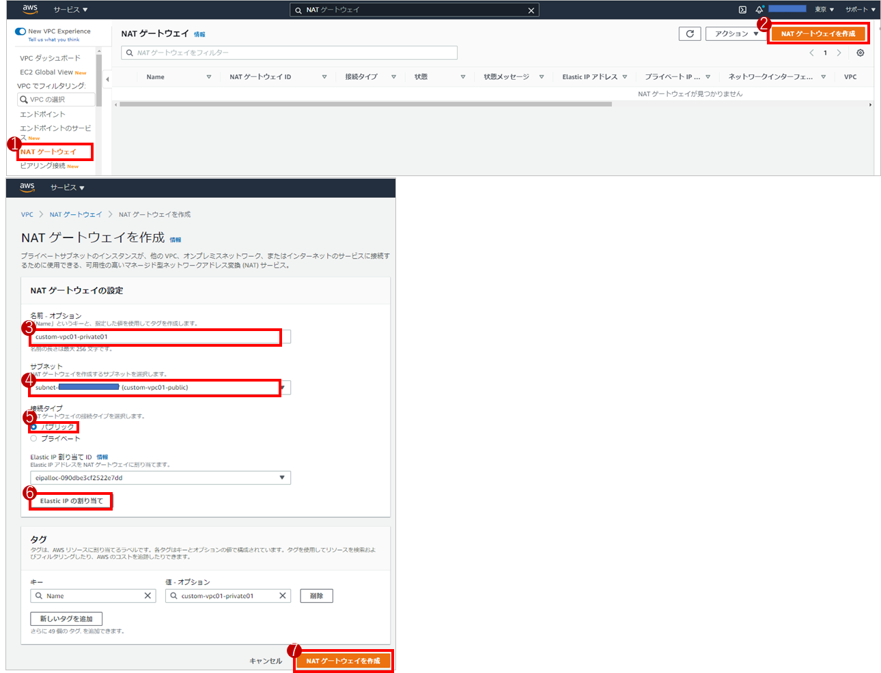Open the サービス menu in top bar

[70, 10]
